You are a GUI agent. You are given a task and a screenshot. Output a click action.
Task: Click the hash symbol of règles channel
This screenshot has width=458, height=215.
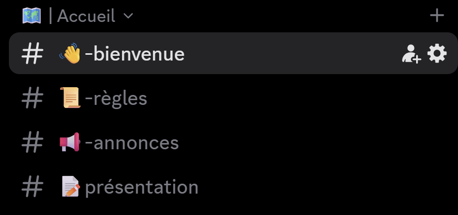coord(32,98)
